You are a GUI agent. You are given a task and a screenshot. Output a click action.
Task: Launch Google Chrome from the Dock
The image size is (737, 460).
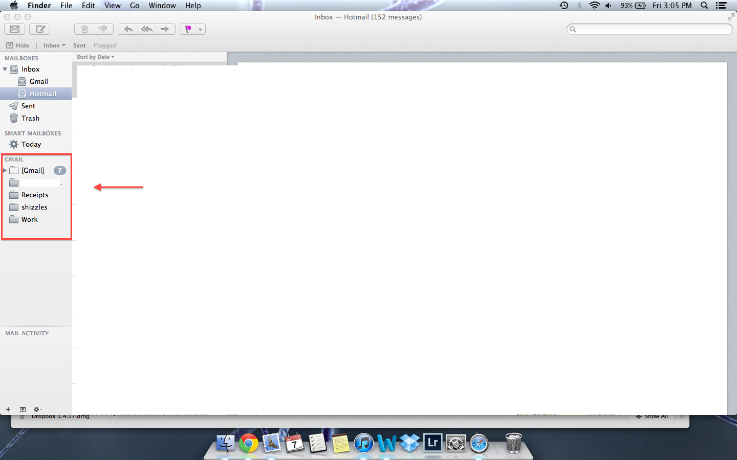pos(248,443)
